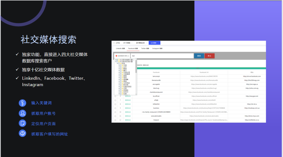The height and width of the screenshot is (157, 283).
Task: Click the keyword input field containing "led"
Action: tap(162, 56)
